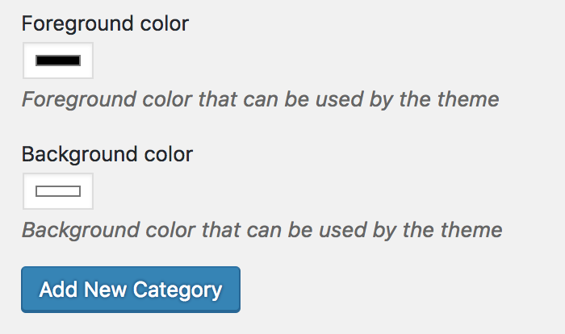Click the white background color swatch
Image resolution: width=565 pixels, height=334 pixels.
pos(58,191)
